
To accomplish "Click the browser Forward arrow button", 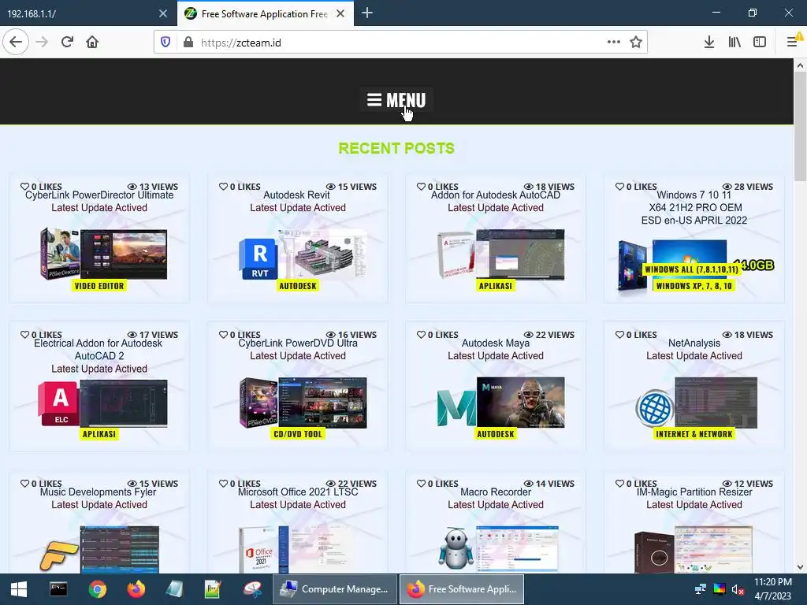I will tap(42, 43).
